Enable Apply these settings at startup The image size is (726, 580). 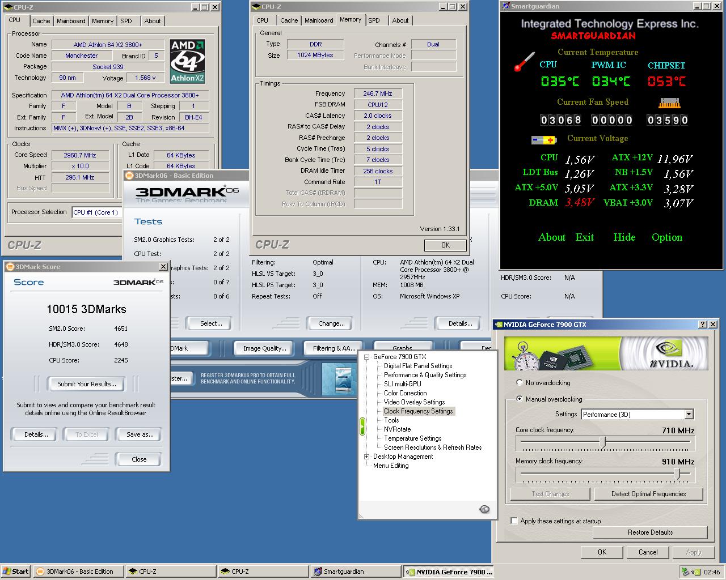(514, 521)
